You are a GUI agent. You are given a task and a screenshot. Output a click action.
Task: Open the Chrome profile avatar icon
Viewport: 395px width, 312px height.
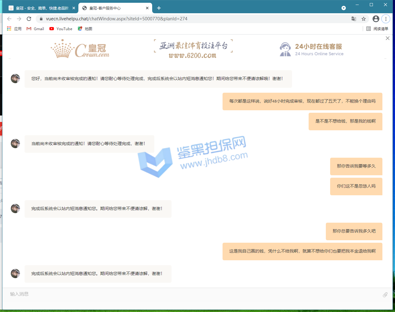[x=376, y=19]
